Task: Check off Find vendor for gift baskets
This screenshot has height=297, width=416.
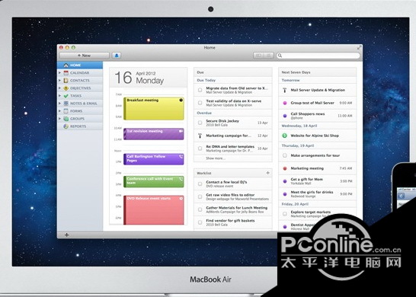Action: click(200, 222)
